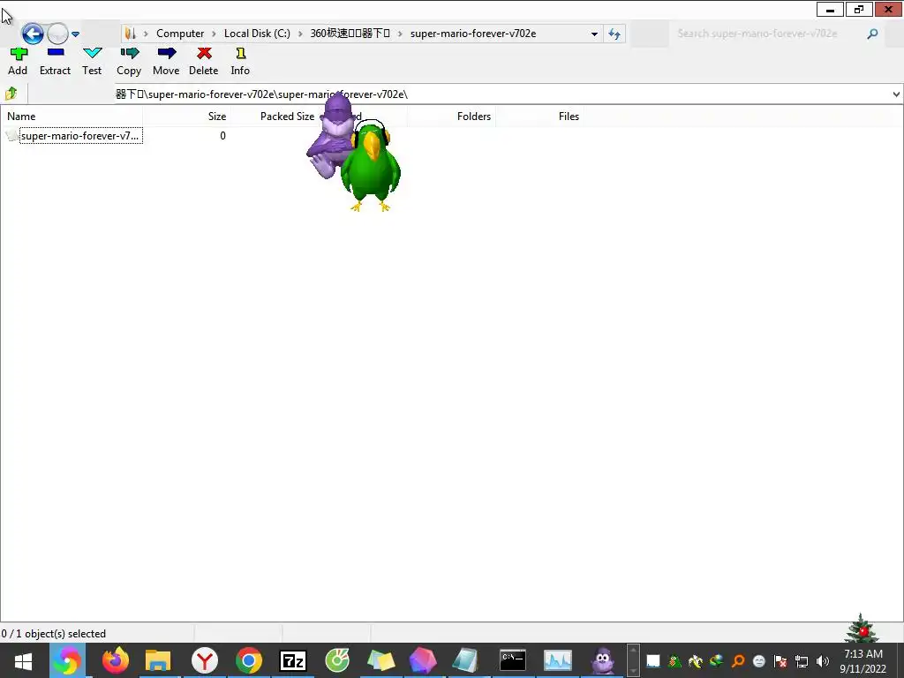904x678 pixels.
Task: Open the green circular browser taskbar icon
Action: 337,660
